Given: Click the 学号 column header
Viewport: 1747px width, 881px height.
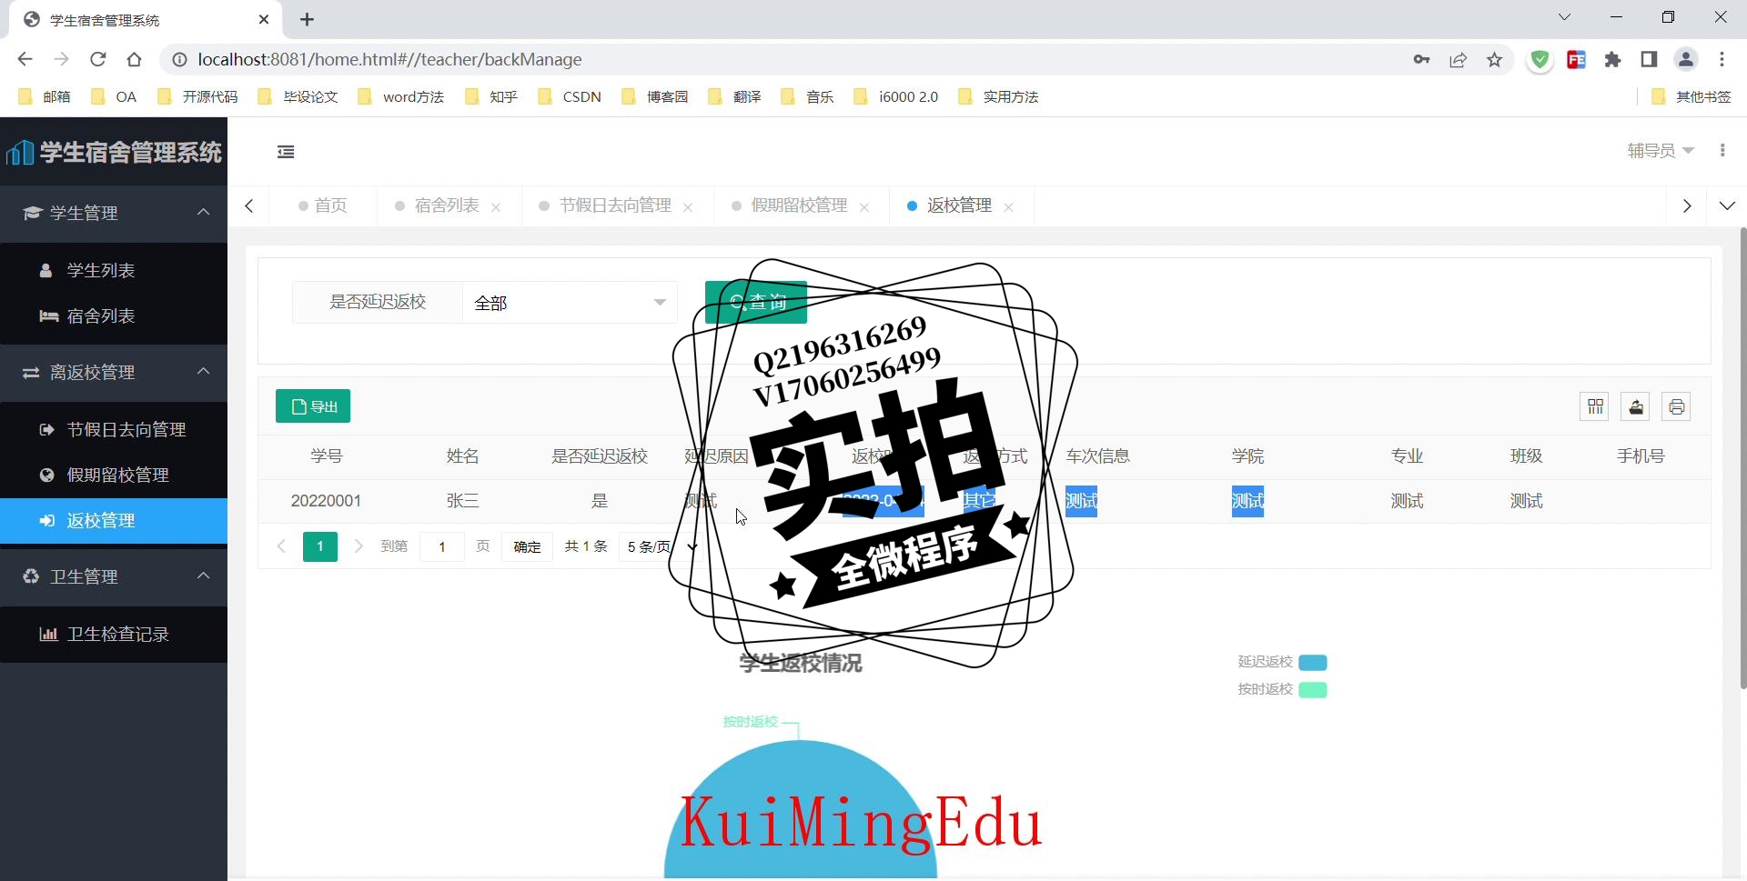Looking at the screenshot, I should [x=327, y=456].
